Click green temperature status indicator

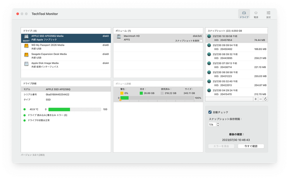[x=24, y=109]
